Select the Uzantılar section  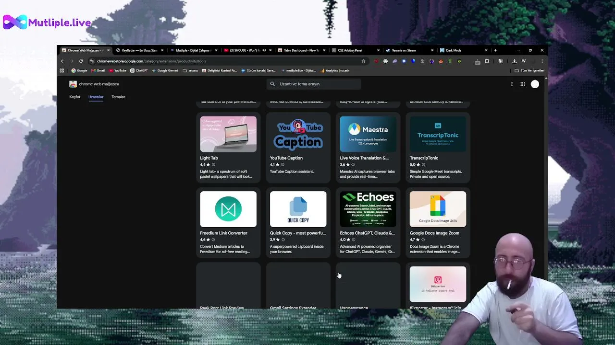click(x=96, y=97)
